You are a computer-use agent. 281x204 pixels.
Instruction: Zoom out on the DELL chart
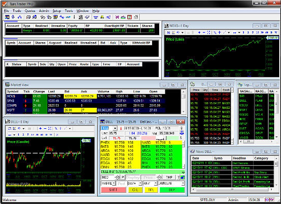[45, 128]
